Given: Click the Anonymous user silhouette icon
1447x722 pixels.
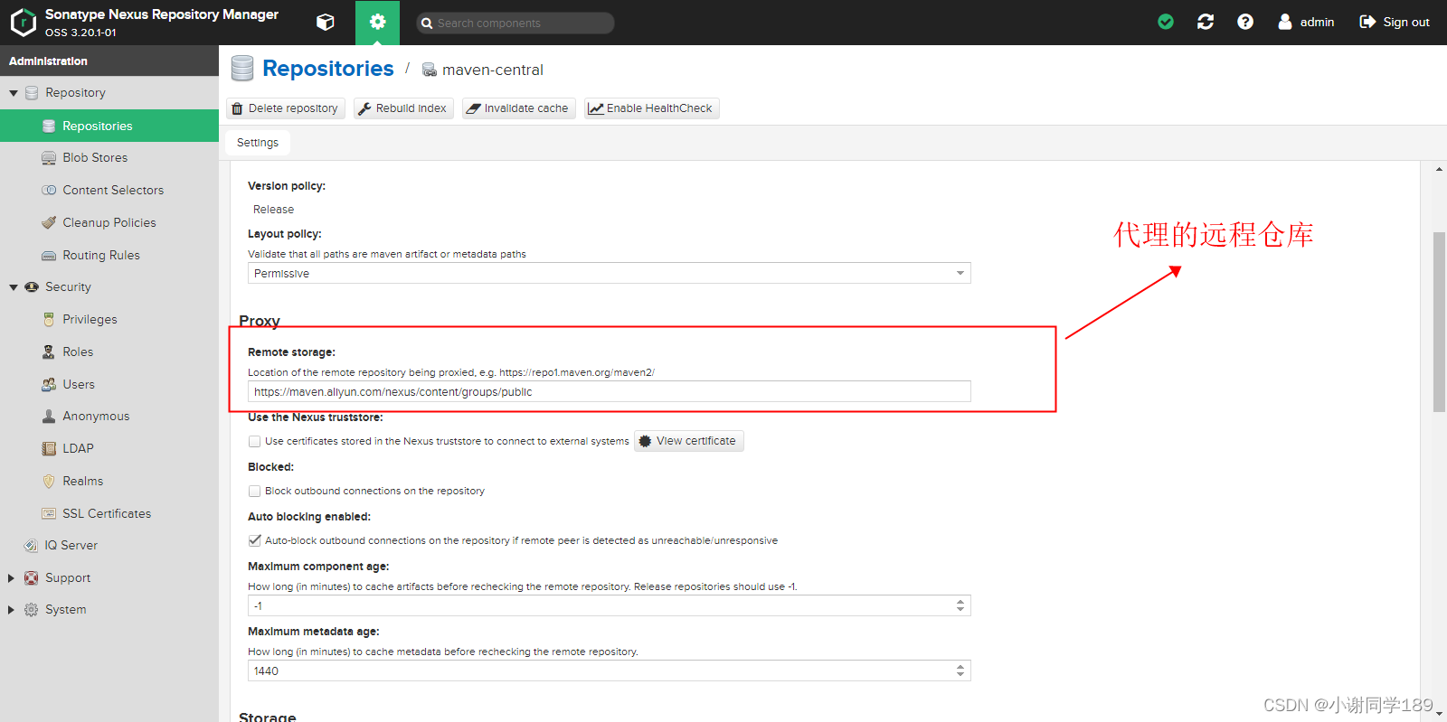Looking at the screenshot, I should click(49, 416).
